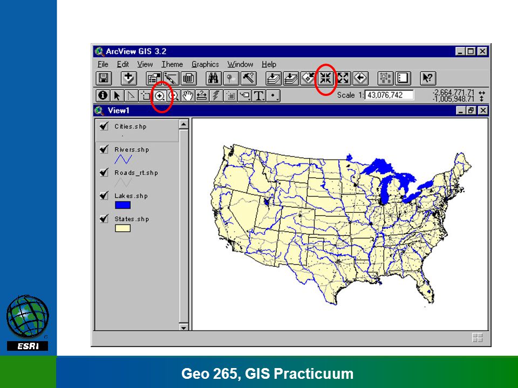Click Select Features Using Graphic button

(x=385, y=79)
